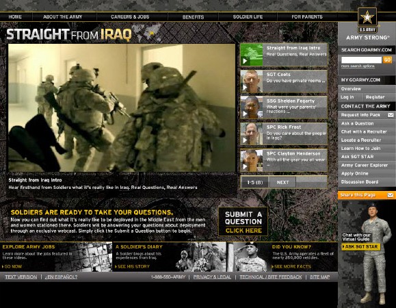396x308 pixels.
Task: Open See His Story link
Action: (132, 266)
